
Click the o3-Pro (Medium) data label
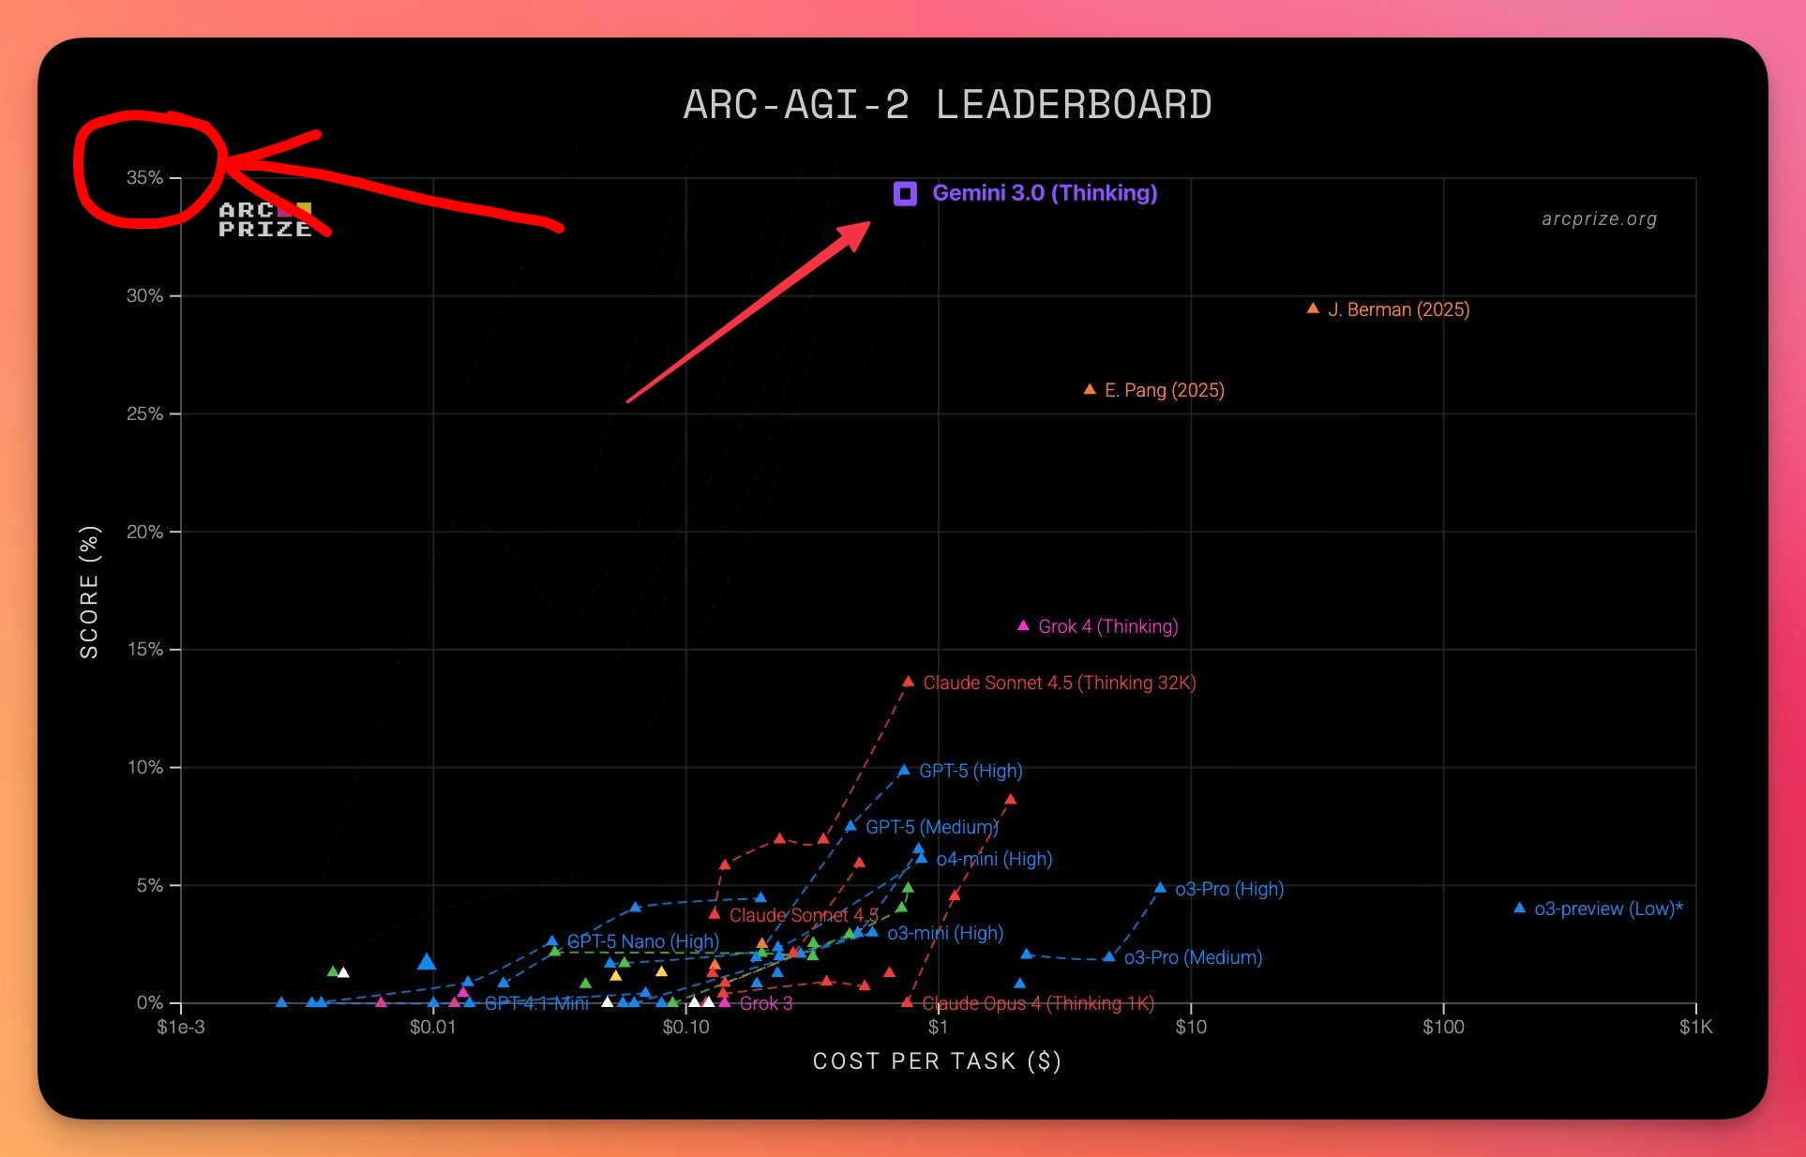click(1193, 957)
